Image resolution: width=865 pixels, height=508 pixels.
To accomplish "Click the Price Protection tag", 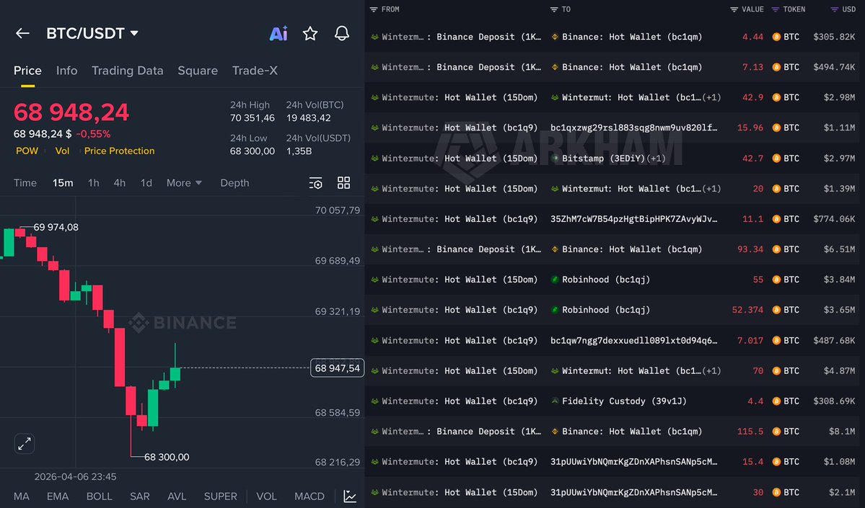I will click(119, 151).
